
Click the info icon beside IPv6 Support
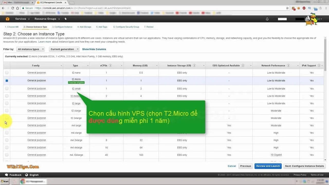[x=319, y=66]
